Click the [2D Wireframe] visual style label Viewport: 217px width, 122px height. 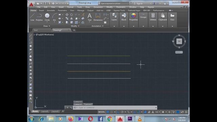pyautogui.click(x=47, y=35)
